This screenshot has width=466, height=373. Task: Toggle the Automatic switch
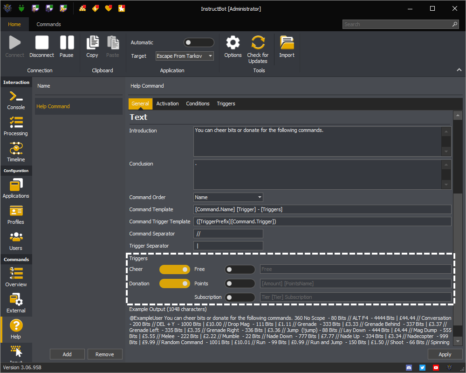pos(199,42)
